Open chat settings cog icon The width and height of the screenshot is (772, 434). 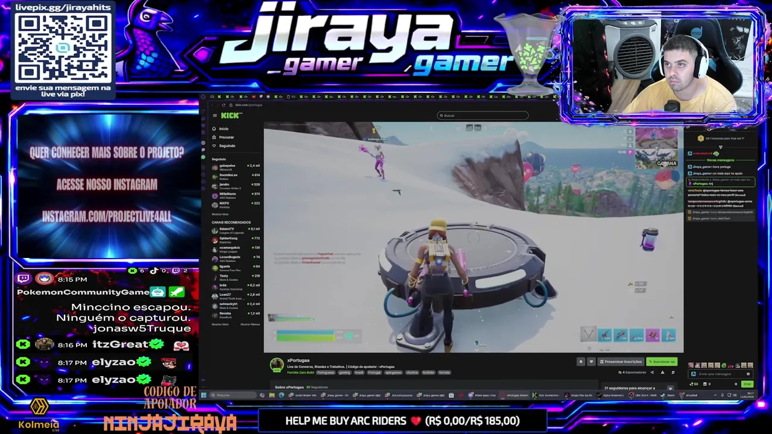click(736, 384)
